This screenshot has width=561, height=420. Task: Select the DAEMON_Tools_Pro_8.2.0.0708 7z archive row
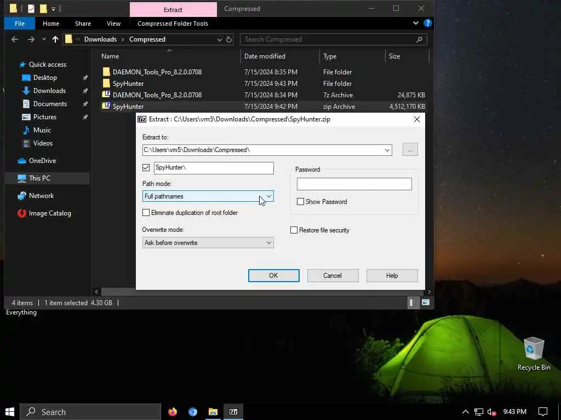point(264,95)
